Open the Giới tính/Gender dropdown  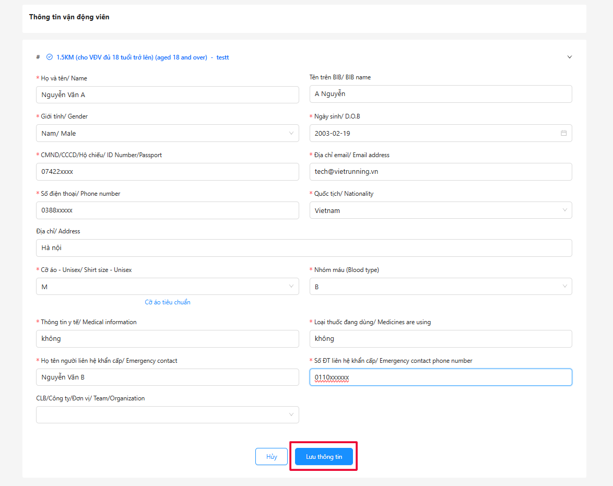(167, 133)
